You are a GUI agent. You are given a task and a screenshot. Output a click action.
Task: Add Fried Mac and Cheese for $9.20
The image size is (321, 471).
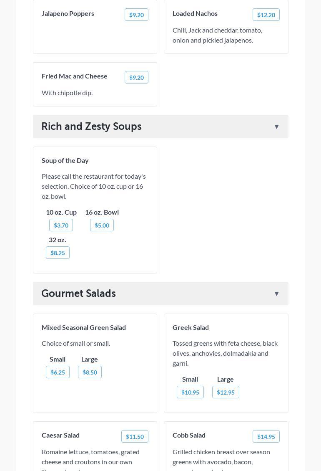[x=136, y=77]
